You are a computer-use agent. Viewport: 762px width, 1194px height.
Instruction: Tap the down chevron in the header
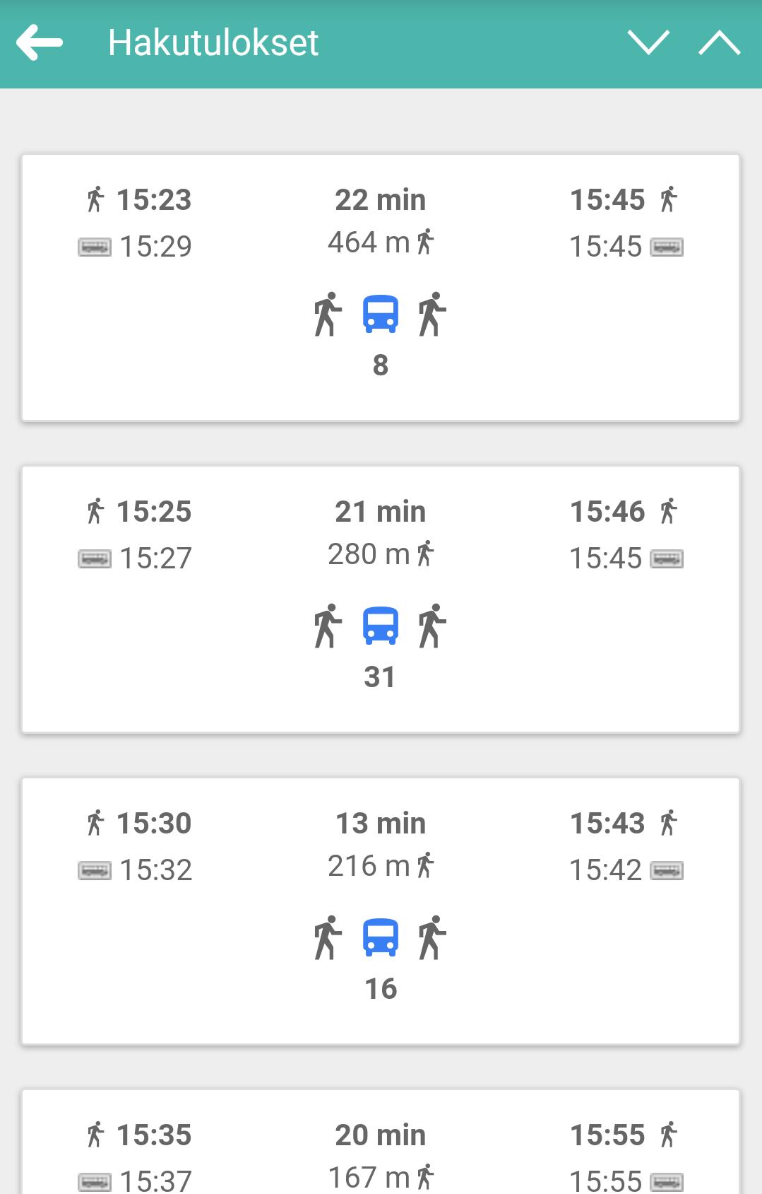tap(648, 42)
